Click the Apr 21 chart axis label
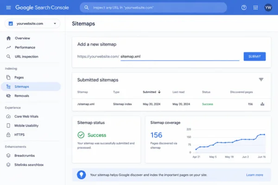Image resolution: width=278 pixels, height=185 pixels. (196, 157)
